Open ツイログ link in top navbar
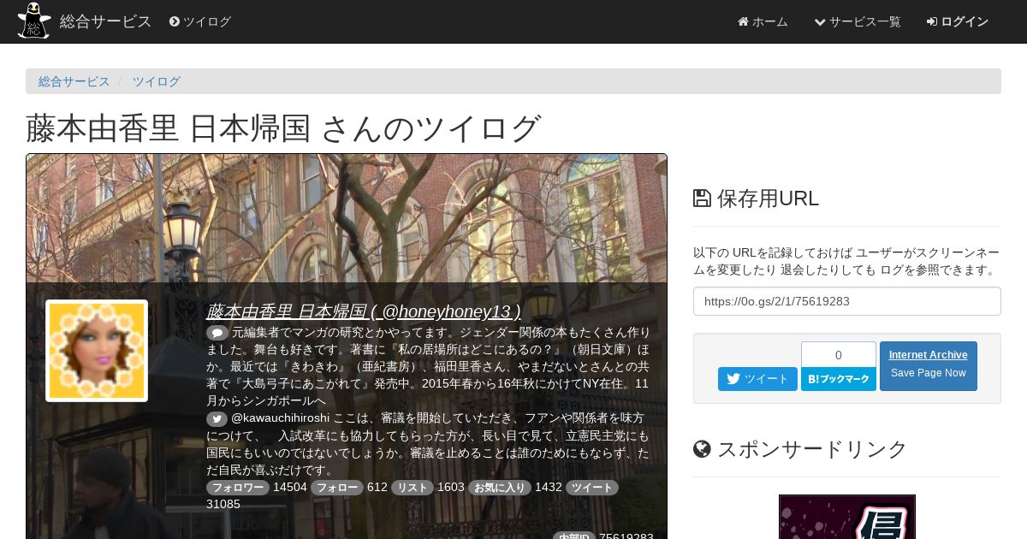The height and width of the screenshot is (539, 1027). tap(200, 21)
